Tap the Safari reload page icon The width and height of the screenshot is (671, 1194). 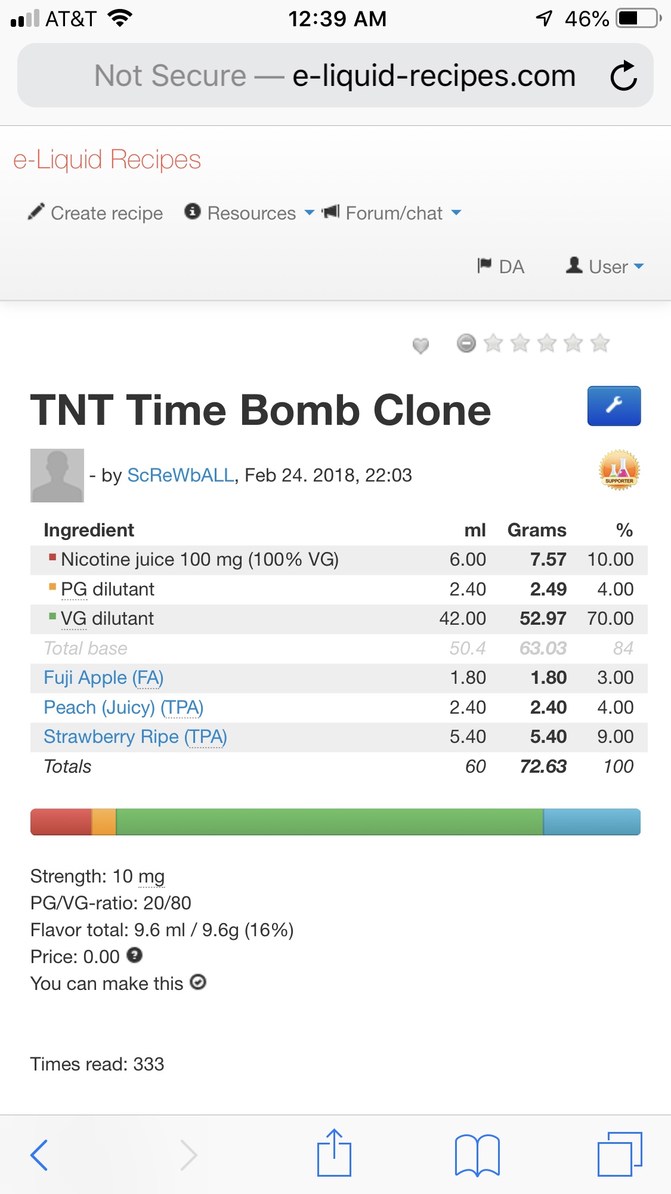pyautogui.click(x=623, y=76)
